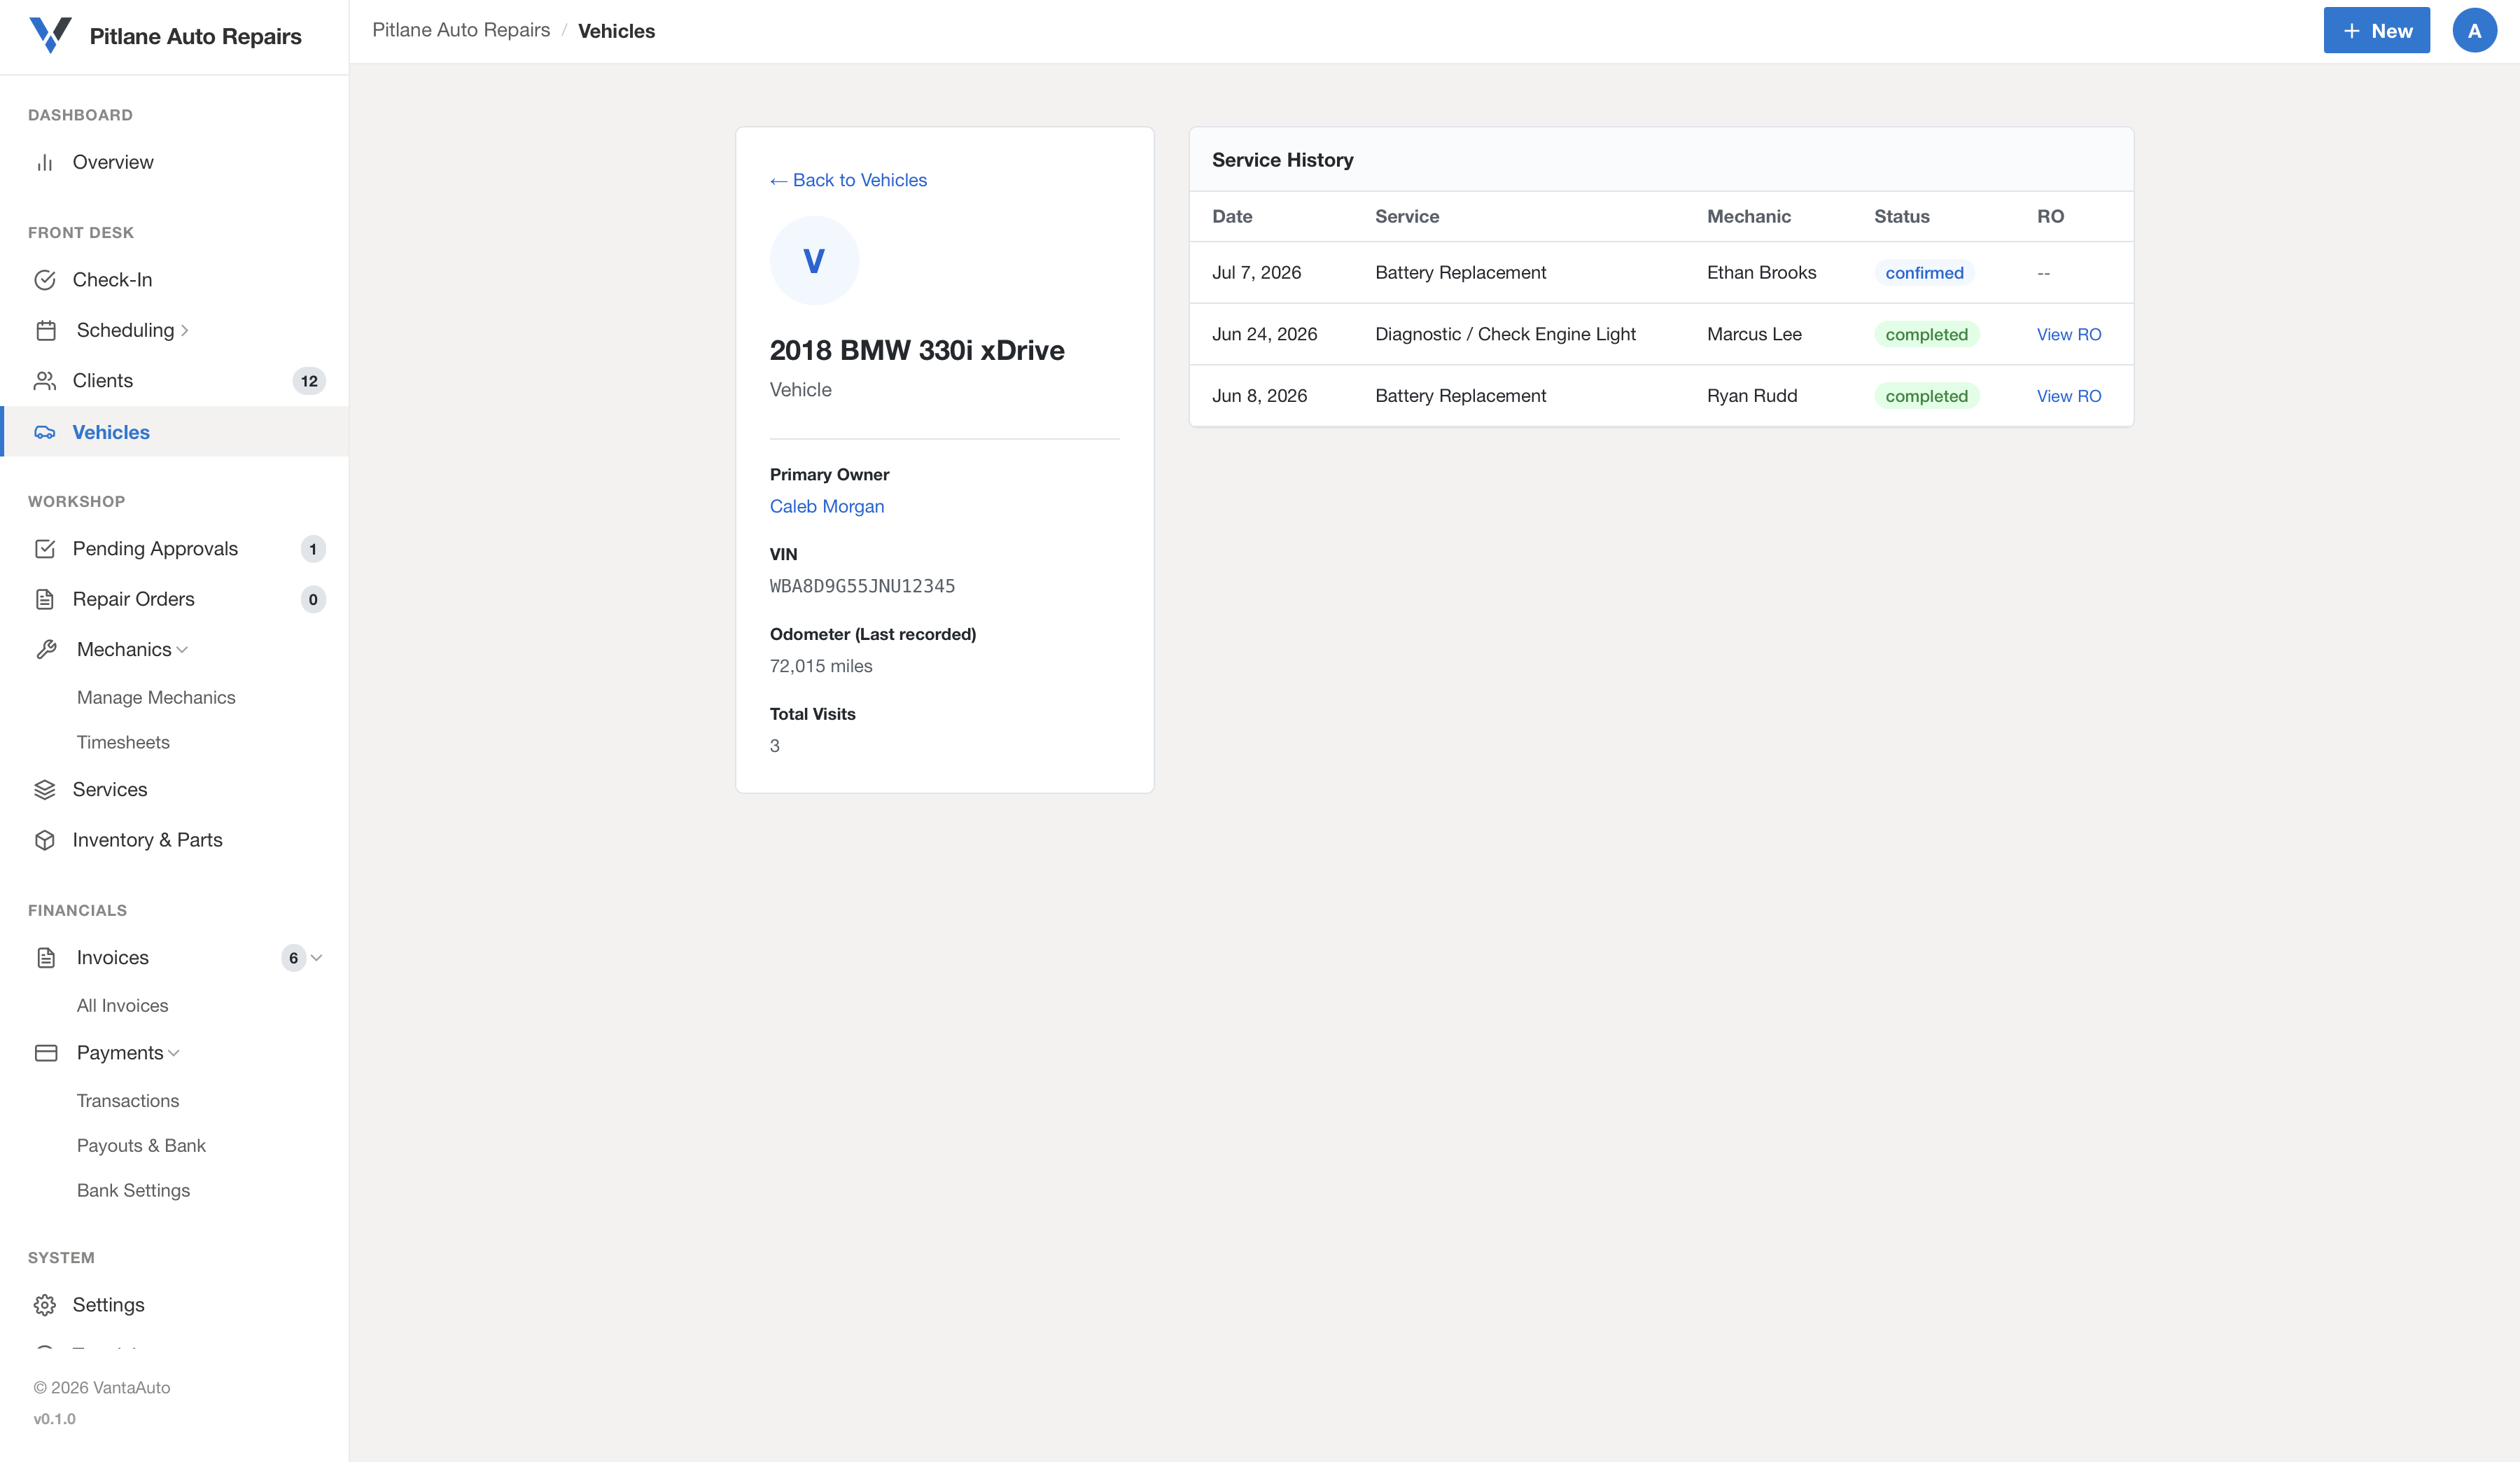Open the user avatar A menu
This screenshot has width=2520, height=1462.
point(2474,31)
